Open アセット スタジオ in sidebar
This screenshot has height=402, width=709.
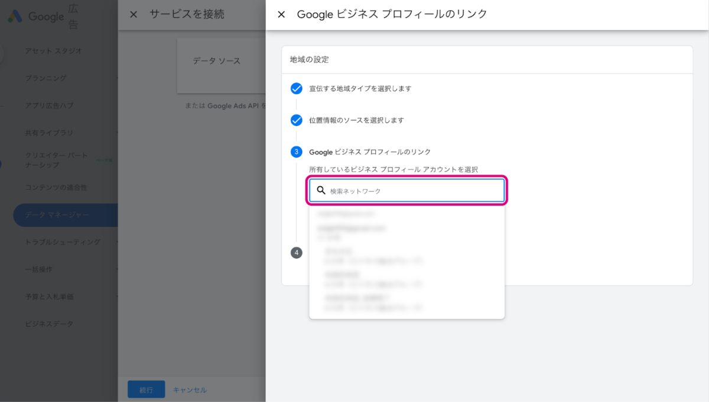pos(54,51)
